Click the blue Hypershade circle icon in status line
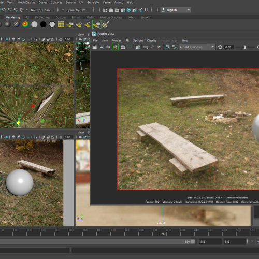 (x=128, y=10)
